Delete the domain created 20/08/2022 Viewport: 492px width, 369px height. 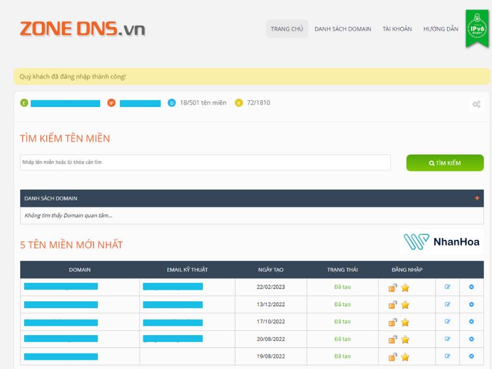coord(471,339)
